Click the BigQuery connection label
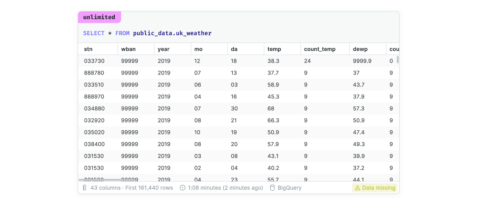482x203 pixels. [x=289, y=188]
